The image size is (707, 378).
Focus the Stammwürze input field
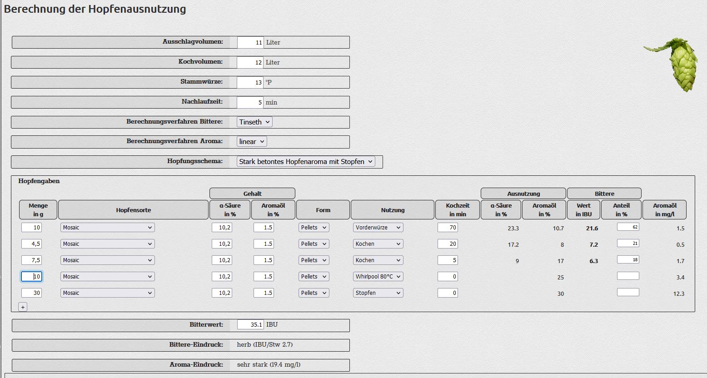[250, 82]
